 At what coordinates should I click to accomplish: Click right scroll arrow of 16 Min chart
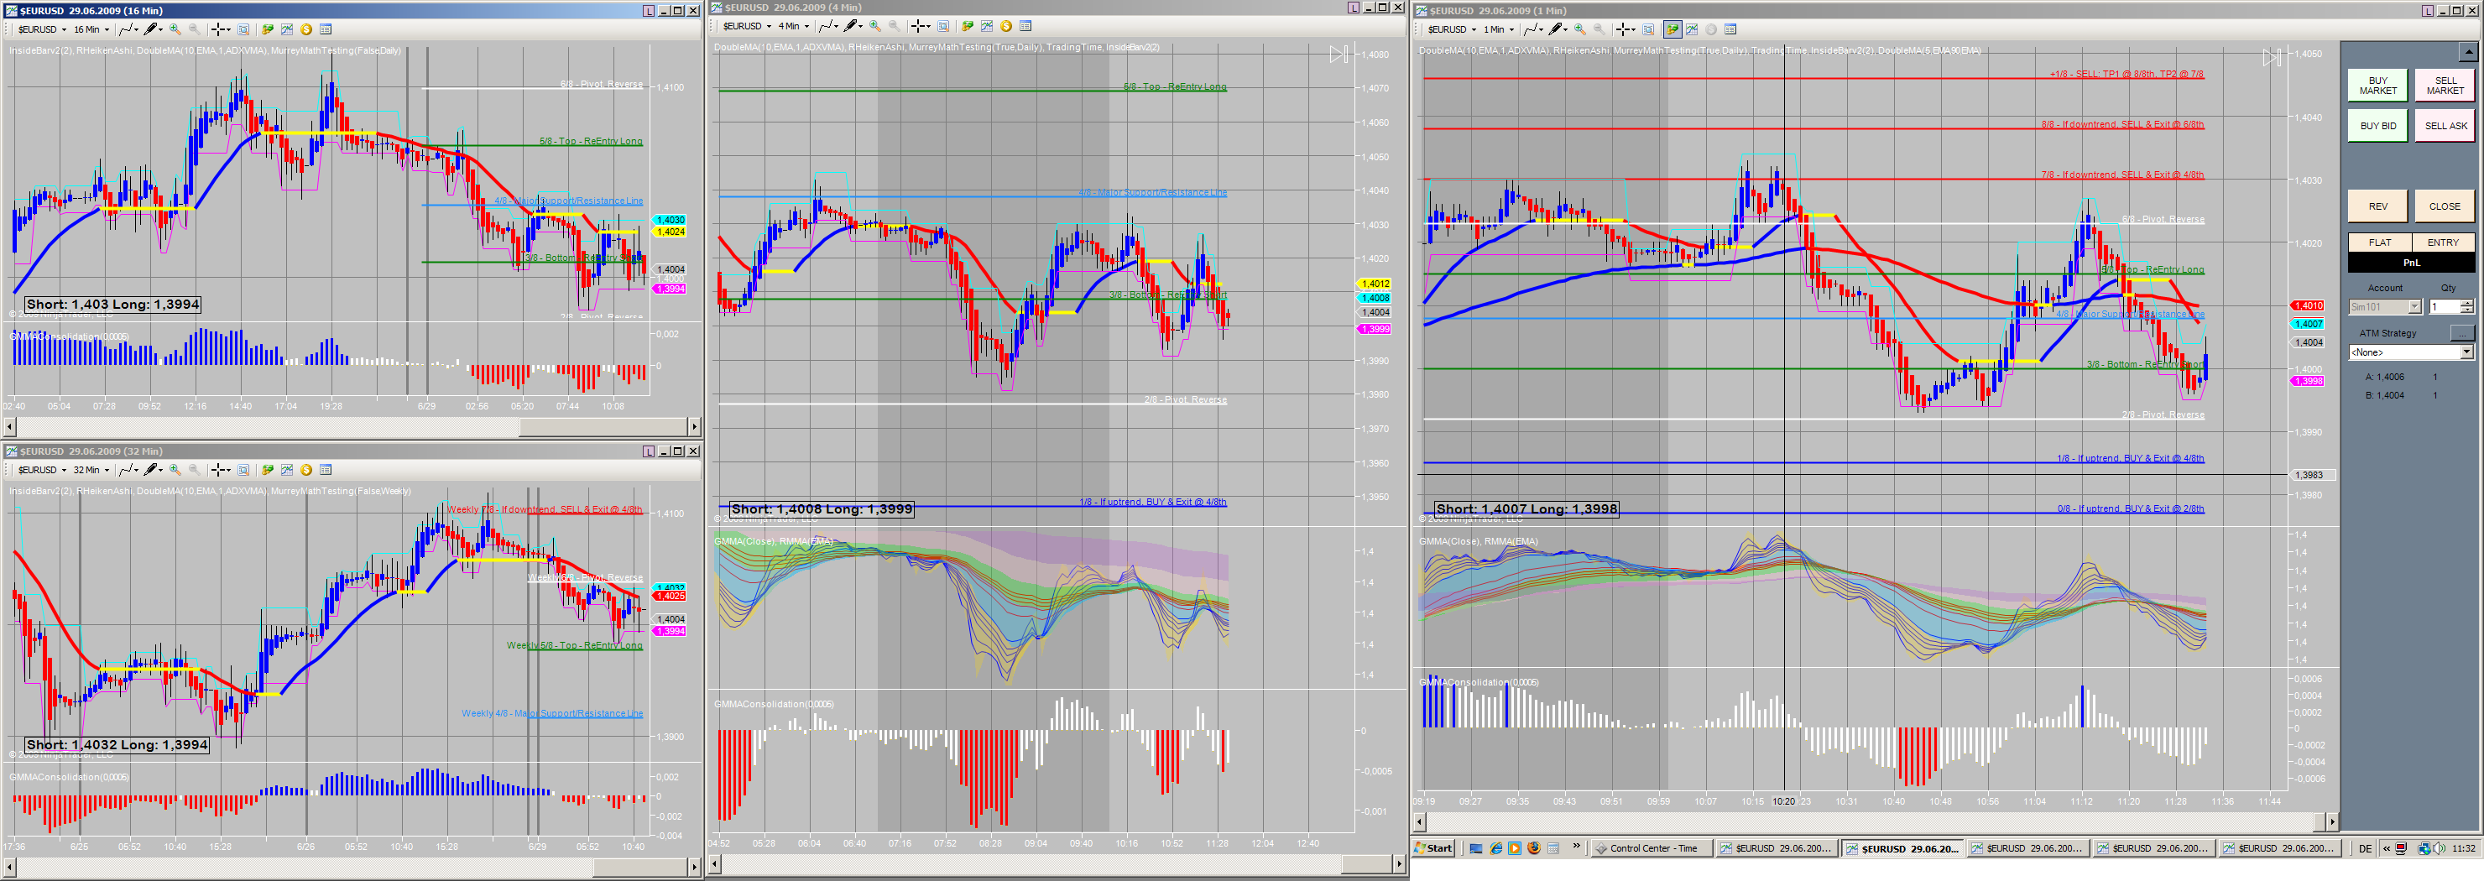point(693,426)
